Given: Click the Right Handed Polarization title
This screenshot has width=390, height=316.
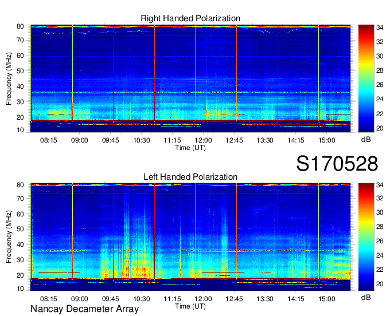Looking at the screenshot, I should coord(190,18).
